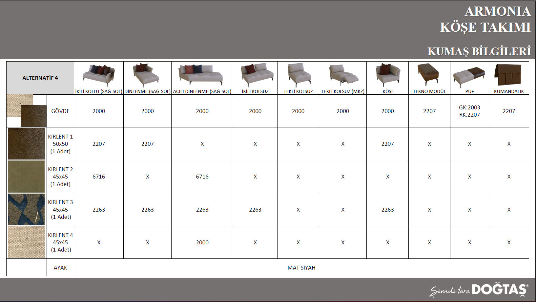Click the MAT SİYAH cell

pos(301,268)
